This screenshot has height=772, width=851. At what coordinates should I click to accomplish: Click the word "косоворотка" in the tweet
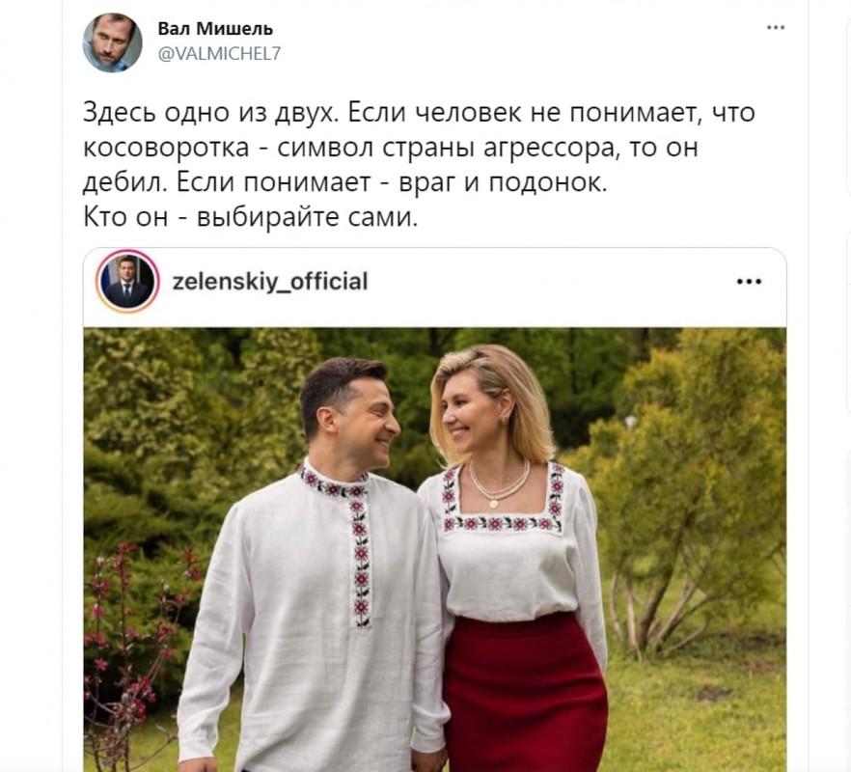click(x=166, y=148)
